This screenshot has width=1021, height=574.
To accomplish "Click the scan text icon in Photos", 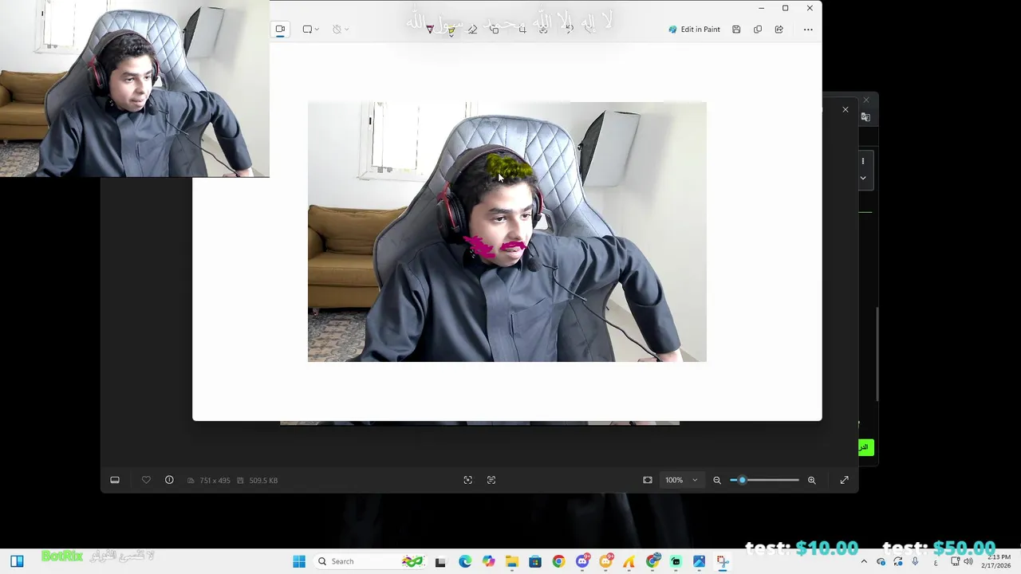I will pyautogui.click(x=491, y=480).
